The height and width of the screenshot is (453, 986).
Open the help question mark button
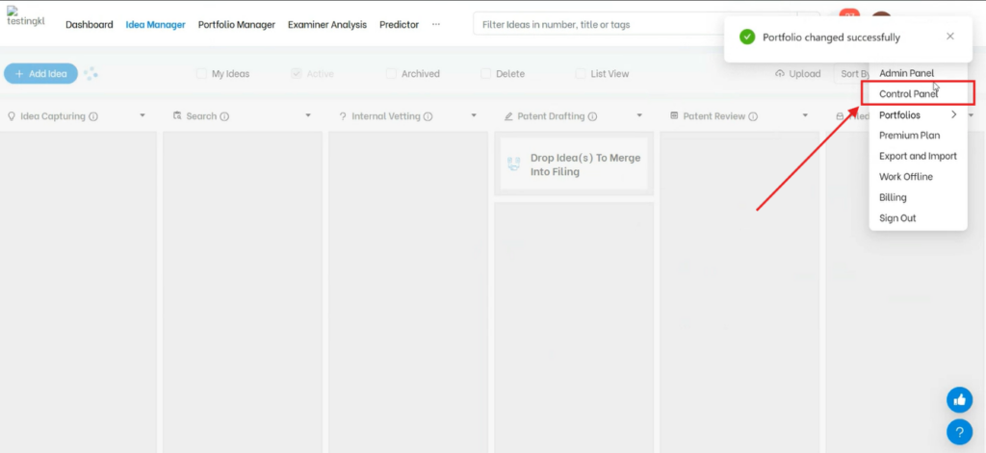tap(959, 432)
